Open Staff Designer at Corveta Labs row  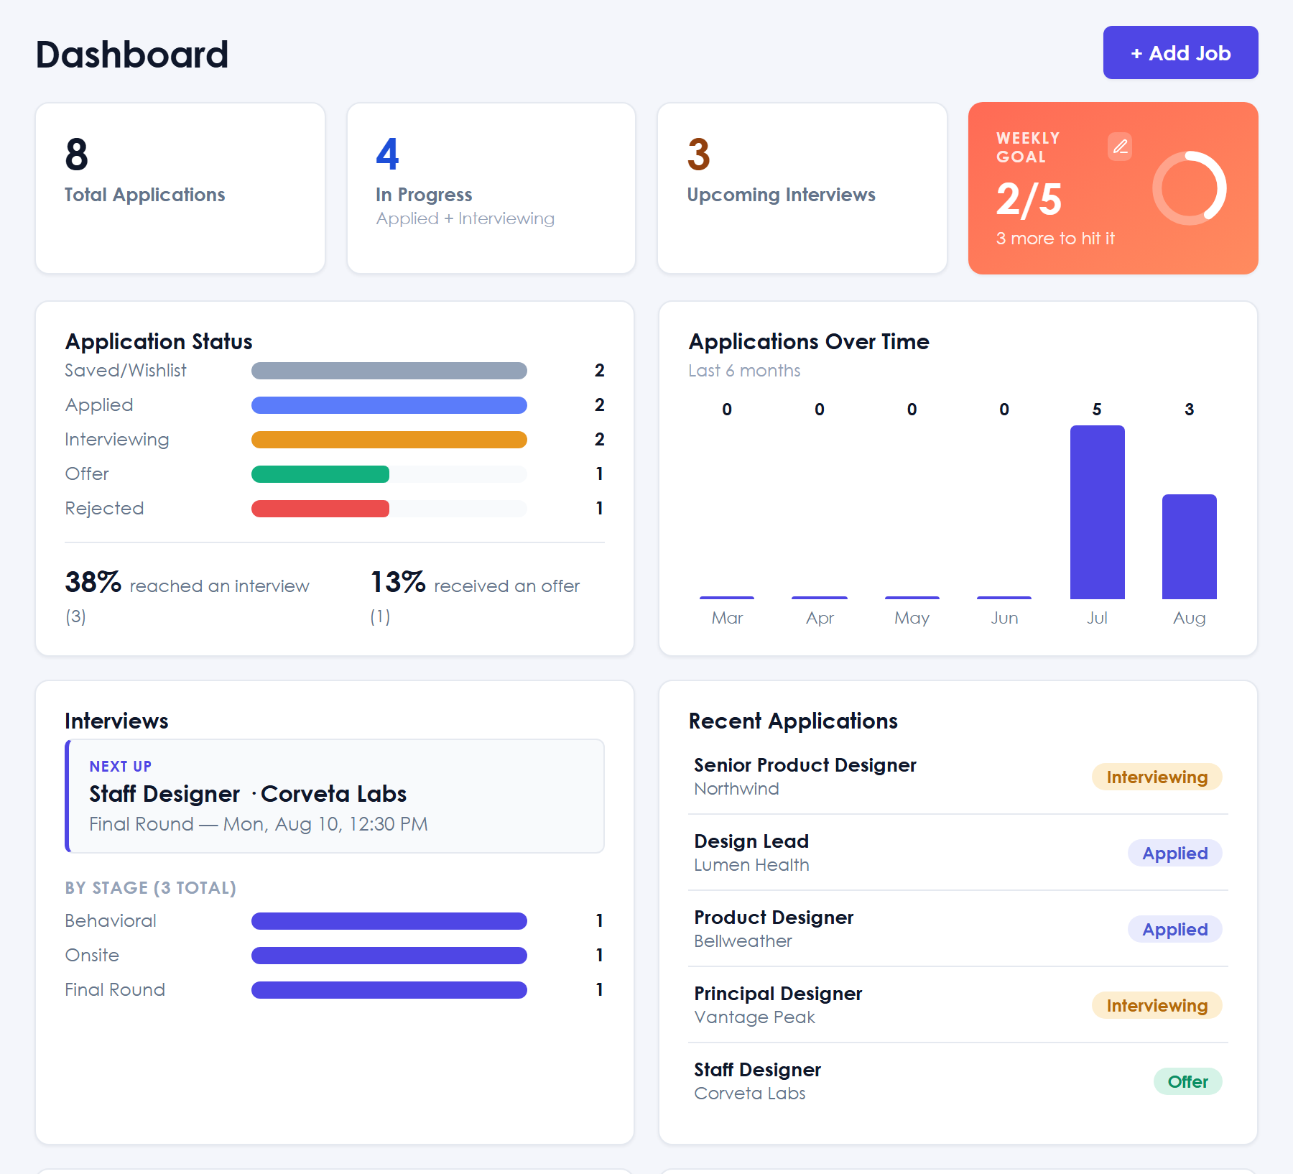point(958,1081)
